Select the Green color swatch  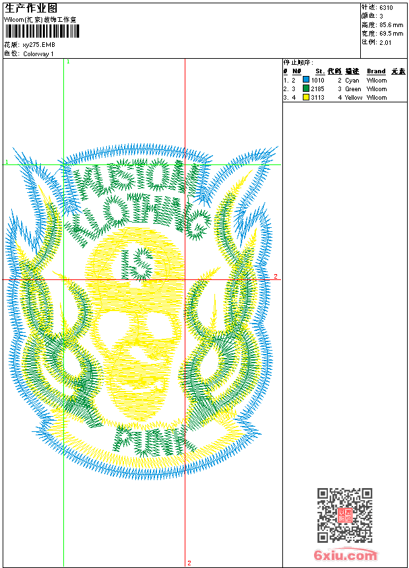(x=306, y=89)
